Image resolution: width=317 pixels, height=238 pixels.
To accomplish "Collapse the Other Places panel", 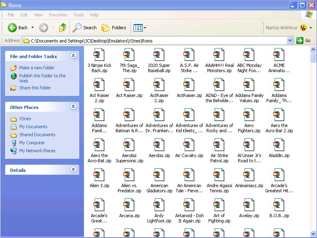I will pos(74,106).
